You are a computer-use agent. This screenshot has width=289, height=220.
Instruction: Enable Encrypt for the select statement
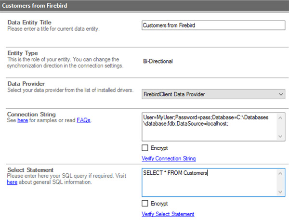tap(145, 204)
